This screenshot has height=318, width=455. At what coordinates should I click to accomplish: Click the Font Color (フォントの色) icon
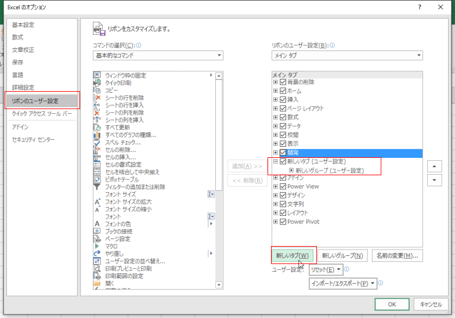pyautogui.click(x=97, y=224)
